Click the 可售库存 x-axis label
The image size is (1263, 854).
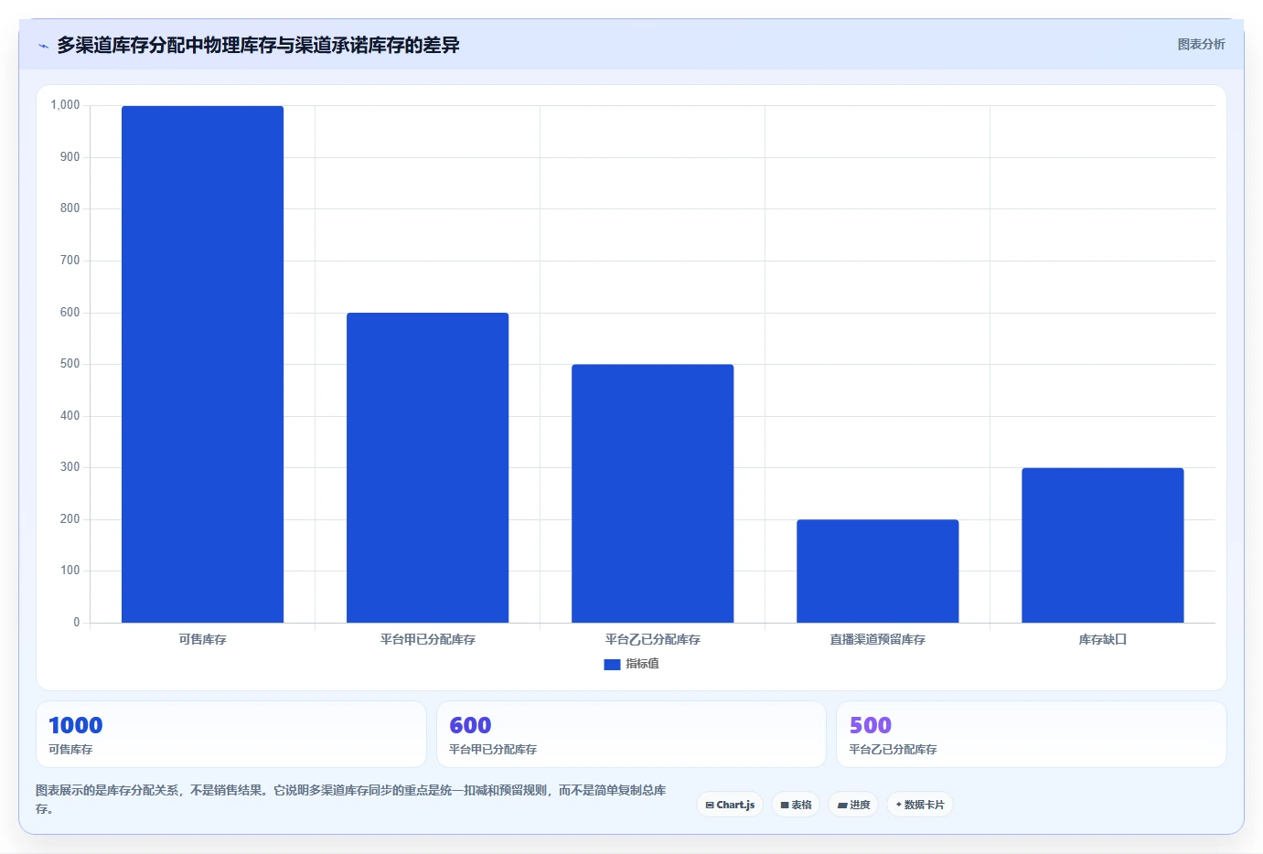click(x=202, y=639)
